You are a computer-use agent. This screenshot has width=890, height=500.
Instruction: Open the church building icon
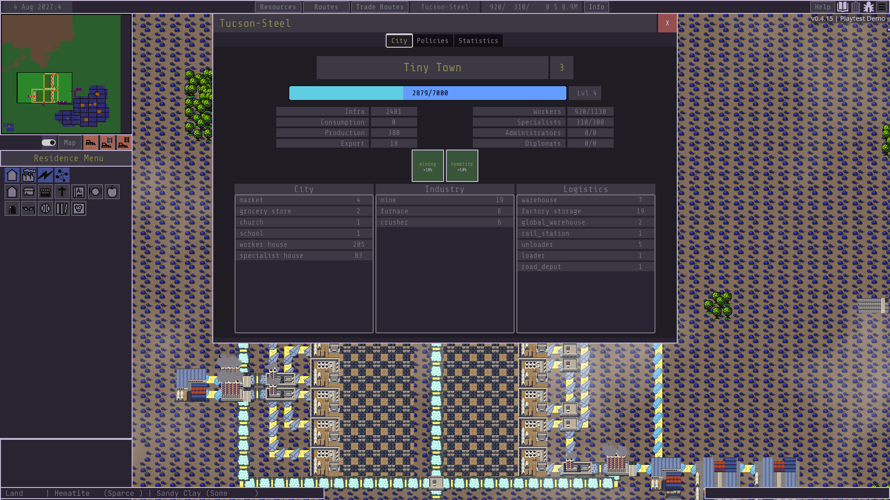pos(62,192)
